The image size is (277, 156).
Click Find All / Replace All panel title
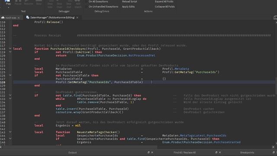(185, 153)
